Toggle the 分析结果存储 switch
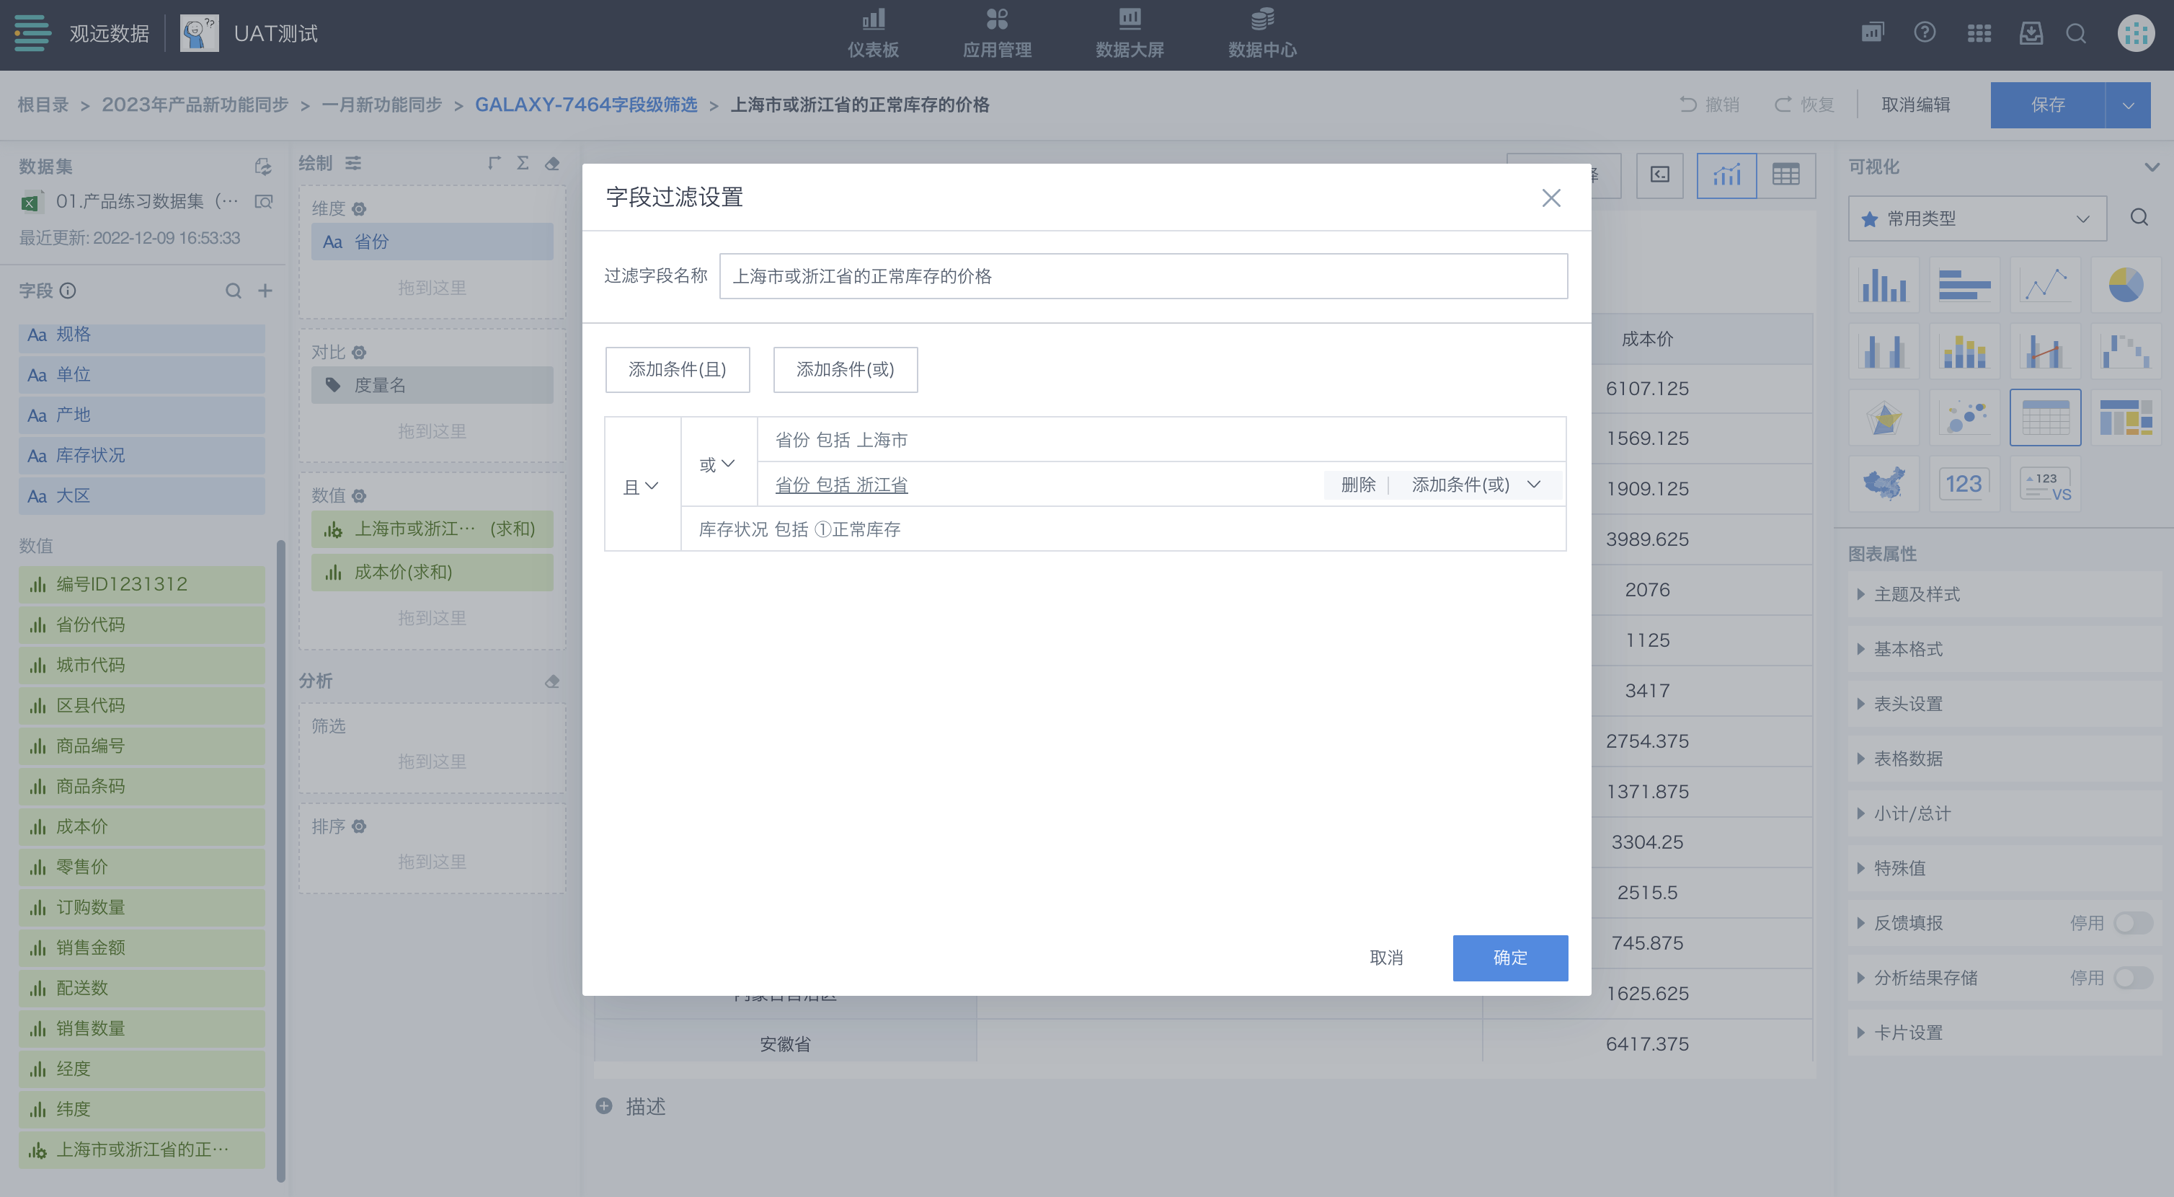This screenshot has height=1197, width=2174. 2133,978
